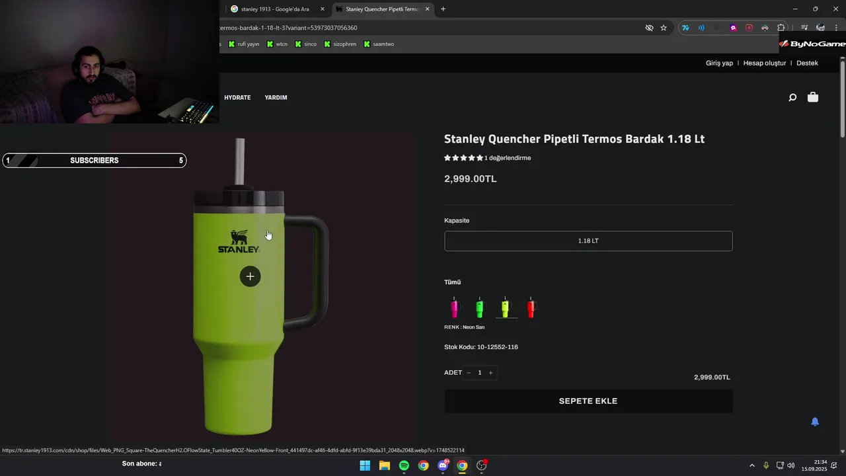Open the sizophren bookmark

point(340,44)
